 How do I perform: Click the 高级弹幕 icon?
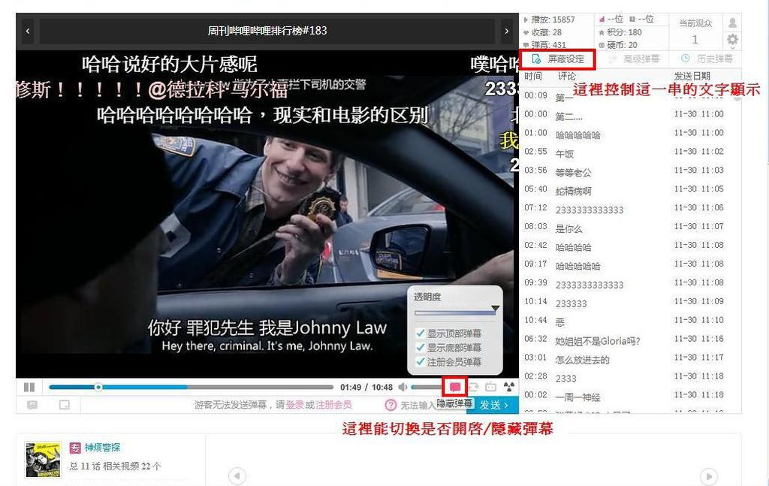[x=612, y=59]
